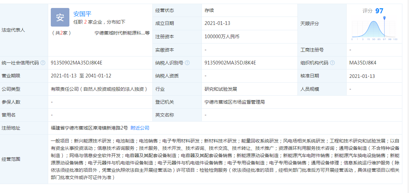Click industry value 研究和试验发展
409x193 pixels.
(x=221, y=89)
